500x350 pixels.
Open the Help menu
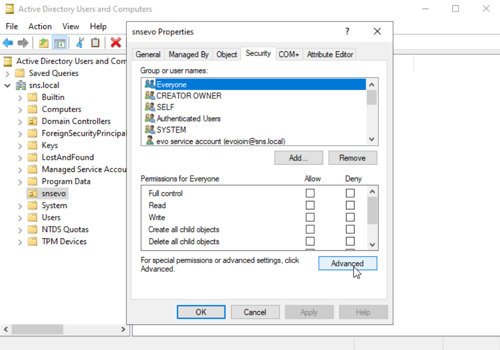(x=98, y=27)
